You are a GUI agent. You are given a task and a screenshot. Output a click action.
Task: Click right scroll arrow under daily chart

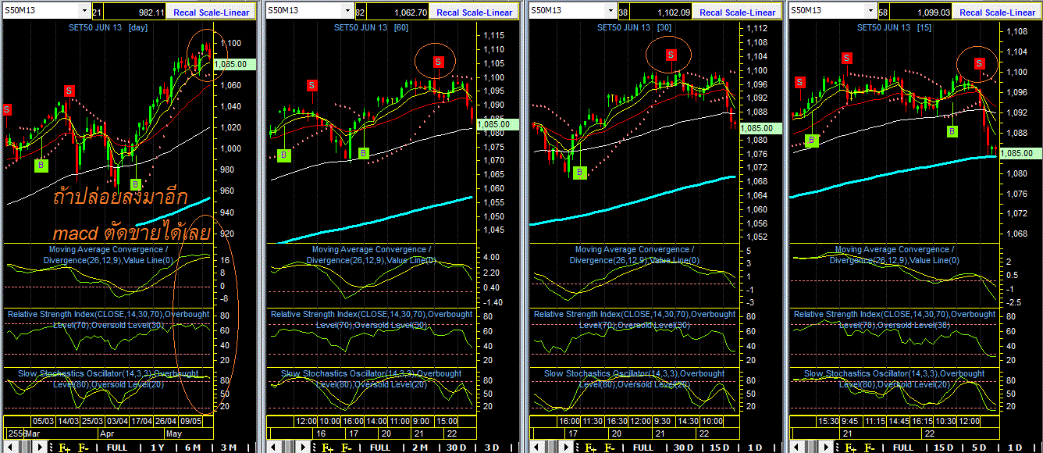click(x=41, y=447)
